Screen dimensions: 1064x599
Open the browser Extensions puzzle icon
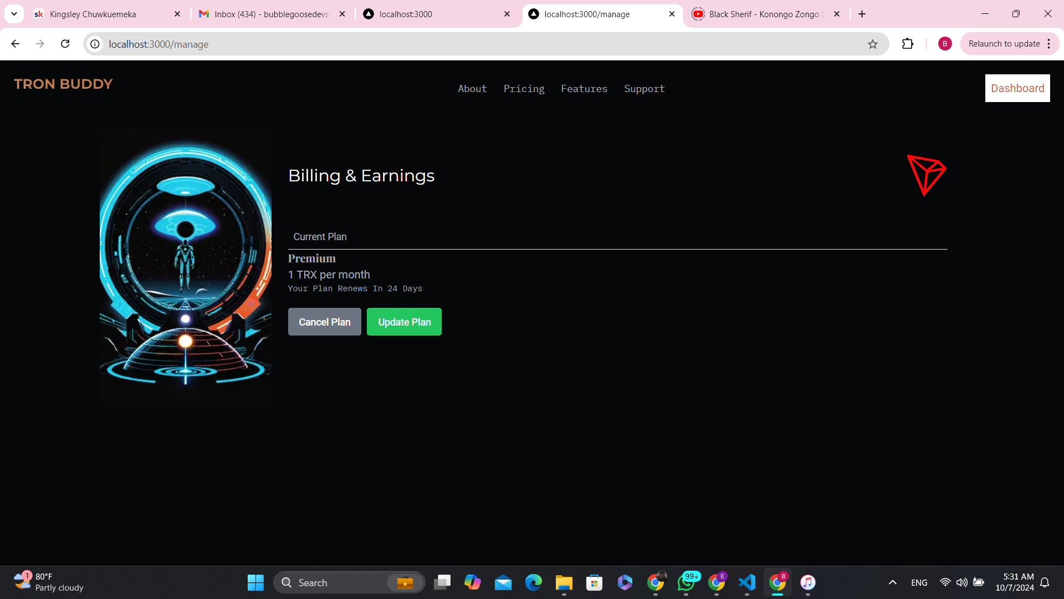(908, 44)
